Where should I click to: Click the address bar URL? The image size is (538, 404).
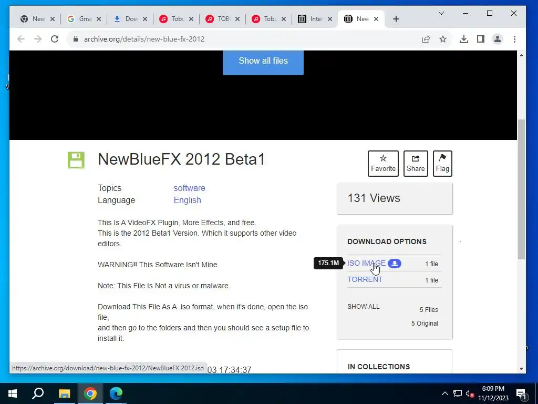[x=144, y=39]
